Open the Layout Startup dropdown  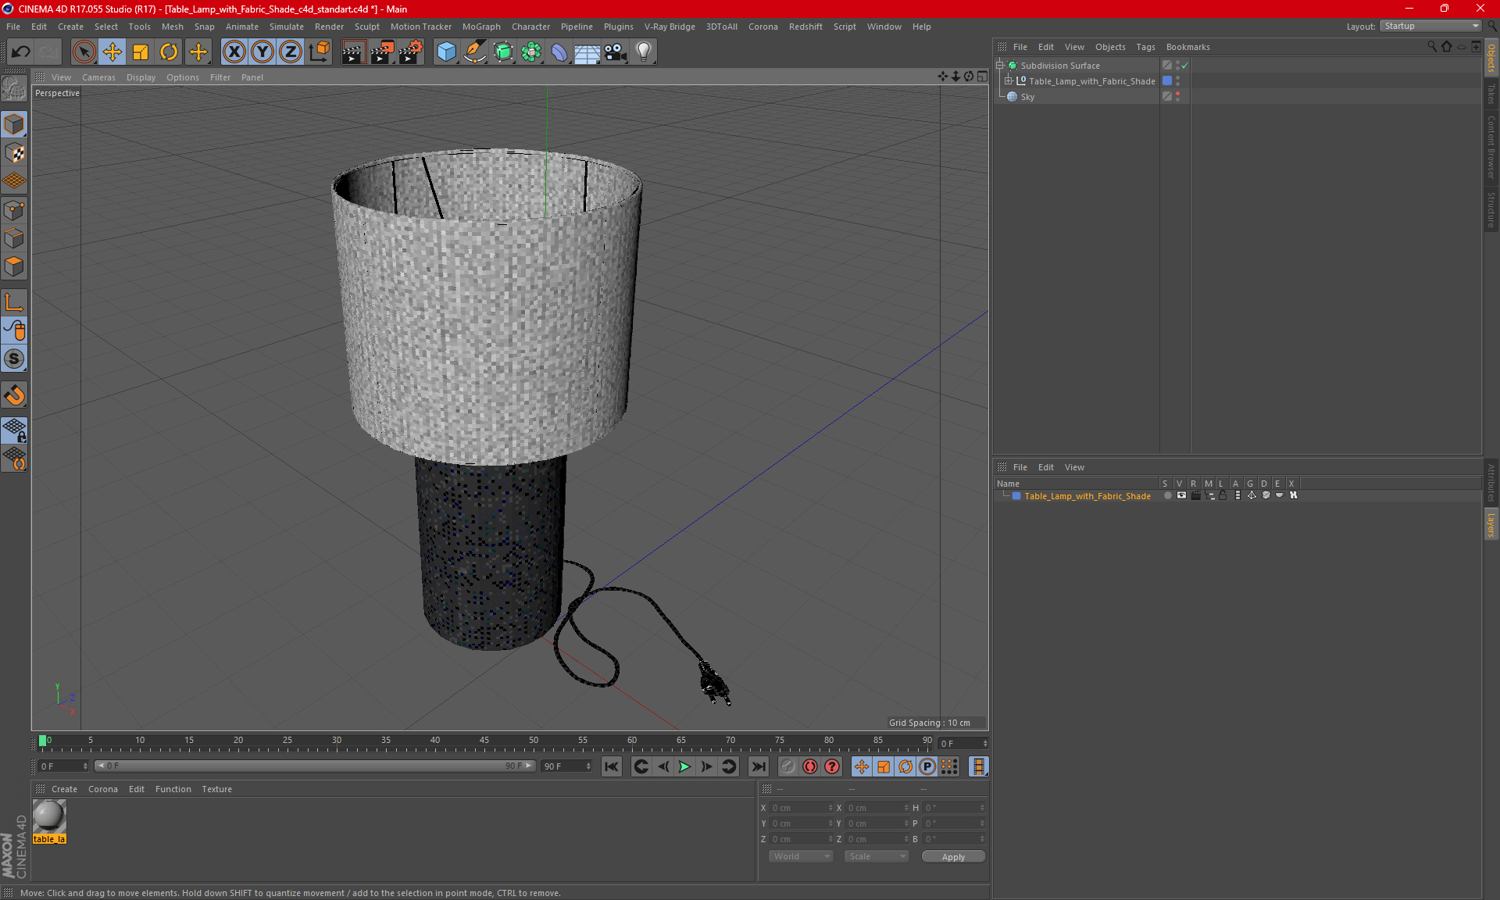click(x=1431, y=26)
